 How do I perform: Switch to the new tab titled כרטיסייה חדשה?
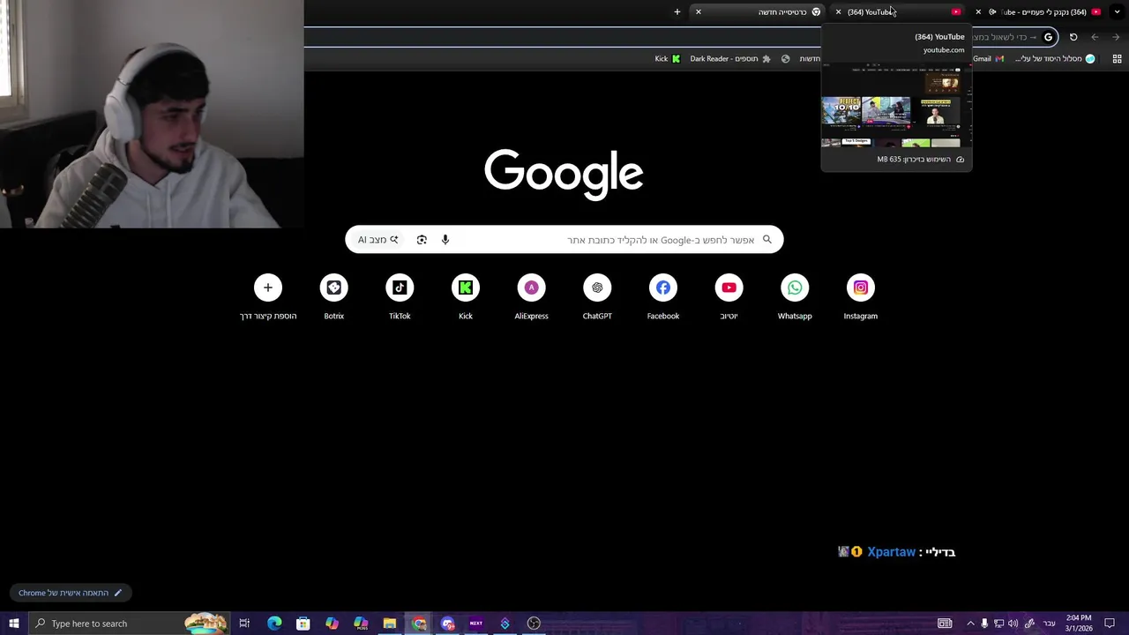pos(759,12)
